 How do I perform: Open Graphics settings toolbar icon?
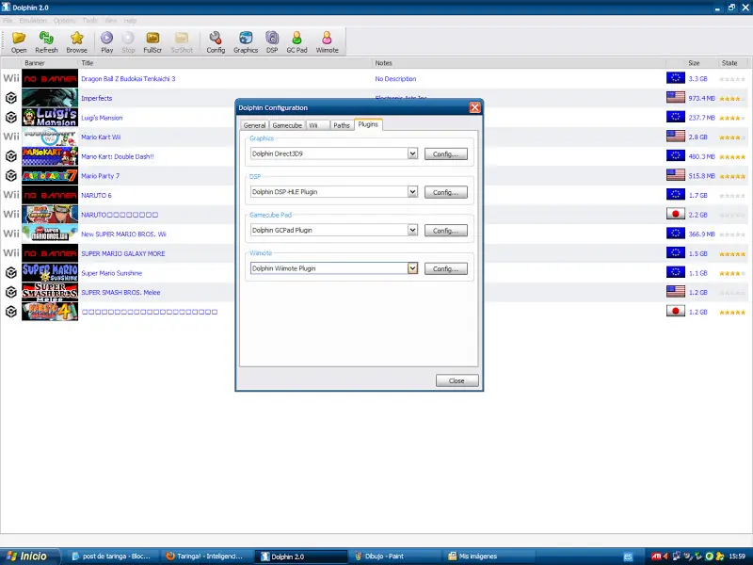[x=246, y=41]
